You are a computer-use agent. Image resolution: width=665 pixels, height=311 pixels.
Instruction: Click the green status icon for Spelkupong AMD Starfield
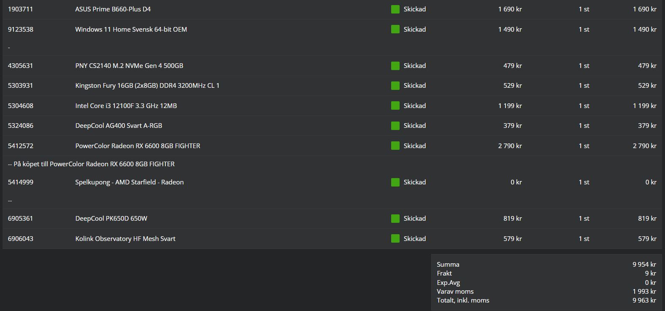(x=395, y=182)
